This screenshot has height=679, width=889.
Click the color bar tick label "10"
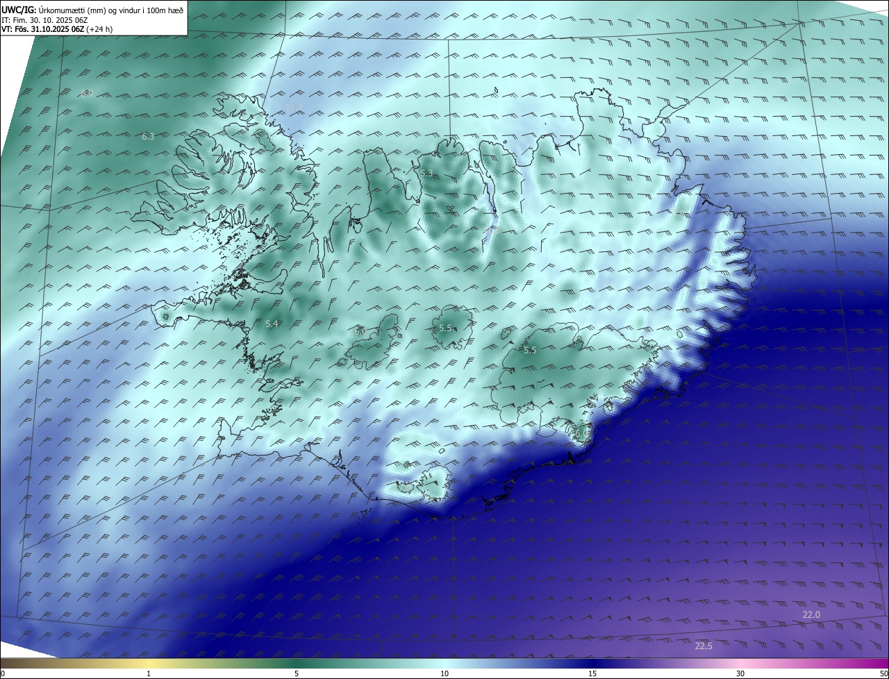click(x=444, y=673)
